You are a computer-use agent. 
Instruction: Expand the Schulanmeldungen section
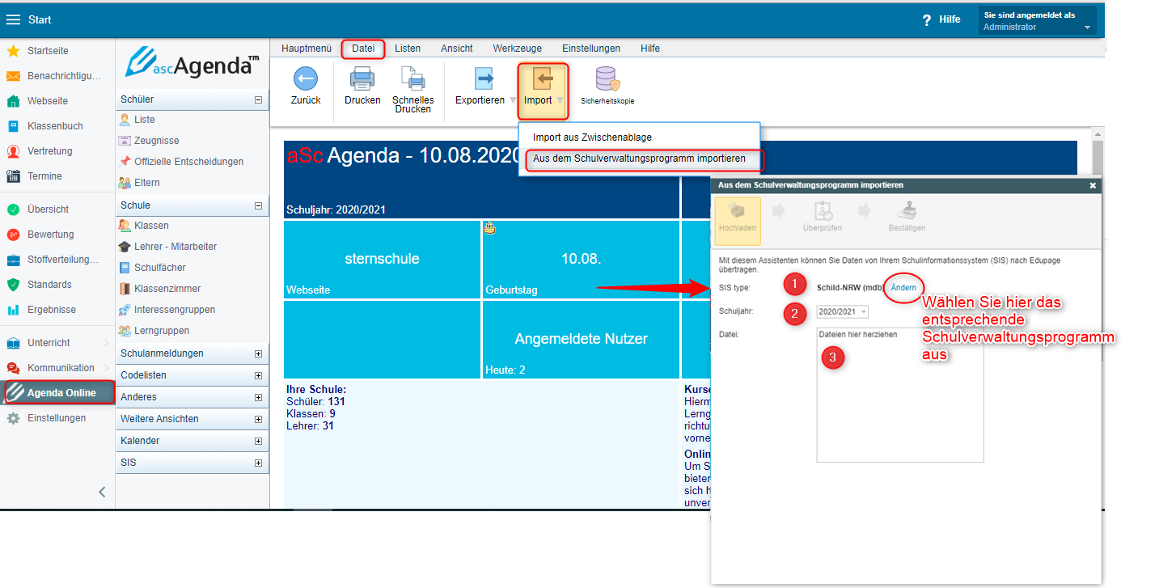(x=258, y=353)
